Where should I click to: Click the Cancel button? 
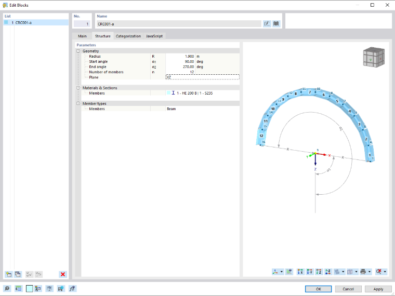click(x=348, y=289)
